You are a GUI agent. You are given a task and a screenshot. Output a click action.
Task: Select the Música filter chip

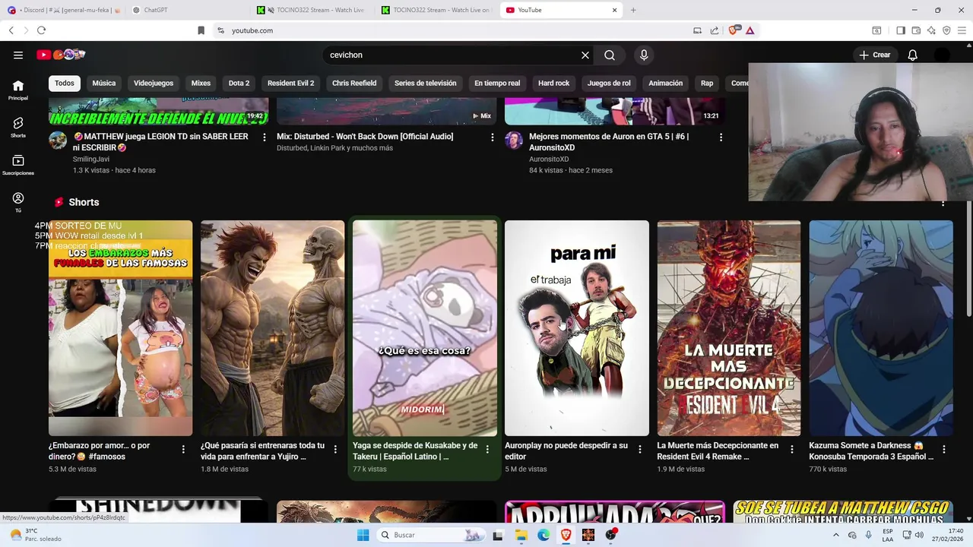(x=104, y=83)
